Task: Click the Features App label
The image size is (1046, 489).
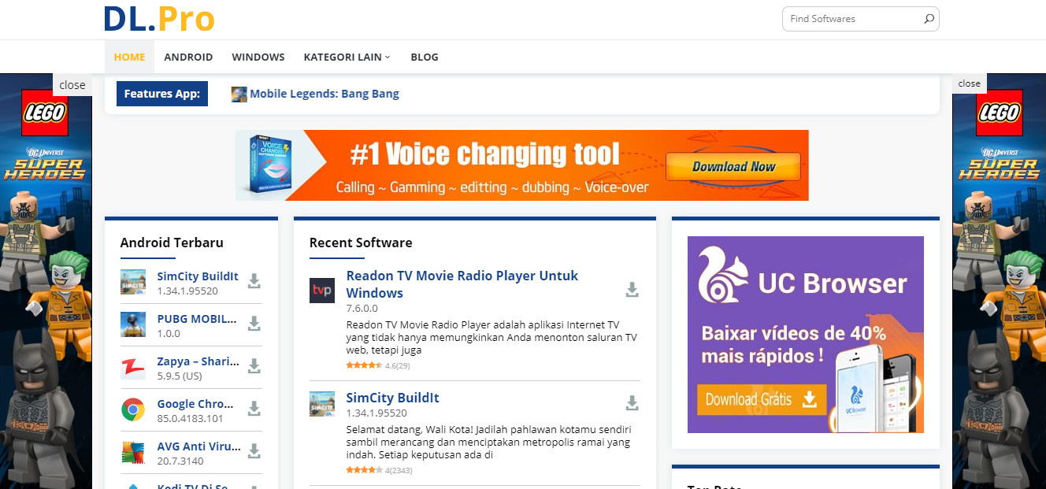Action: click(162, 94)
